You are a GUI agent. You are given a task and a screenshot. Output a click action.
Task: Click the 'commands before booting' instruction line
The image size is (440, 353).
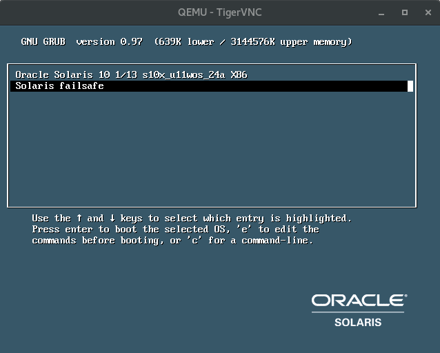point(172,241)
